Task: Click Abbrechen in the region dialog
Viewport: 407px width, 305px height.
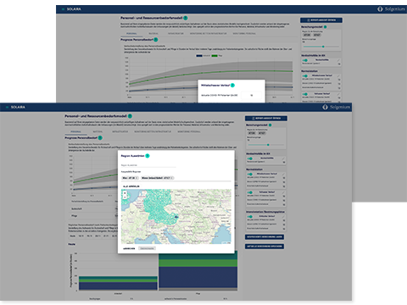Action: (129, 248)
